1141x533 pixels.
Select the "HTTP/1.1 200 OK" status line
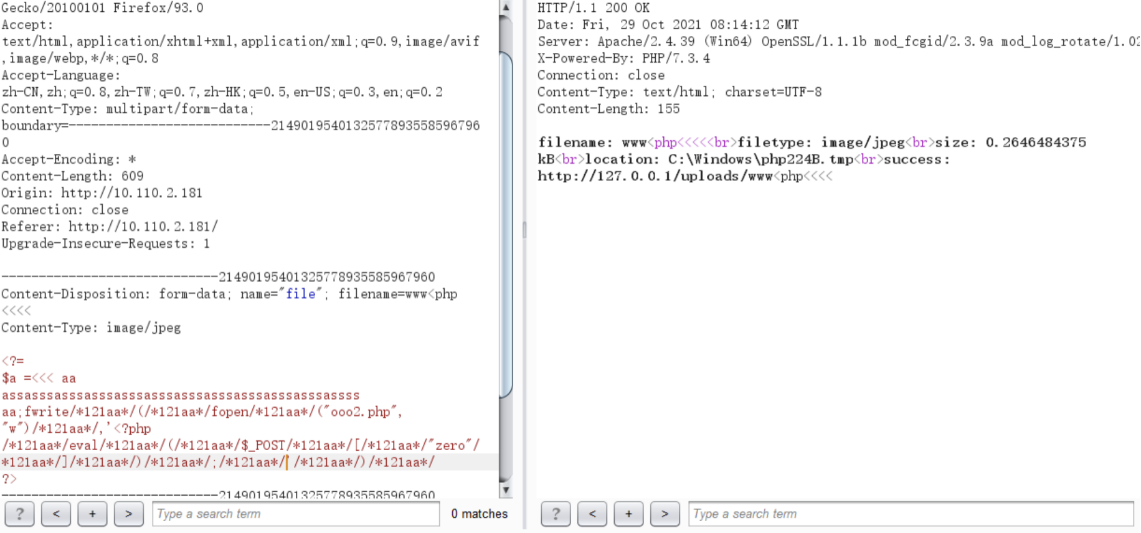594,8
